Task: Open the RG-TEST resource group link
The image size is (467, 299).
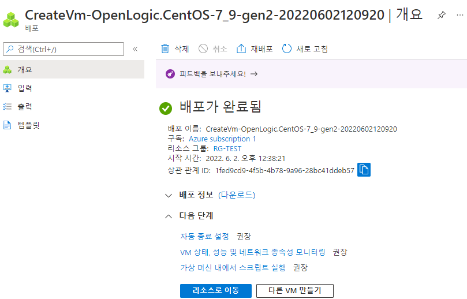Action: pyautogui.click(x=227, y=148)
